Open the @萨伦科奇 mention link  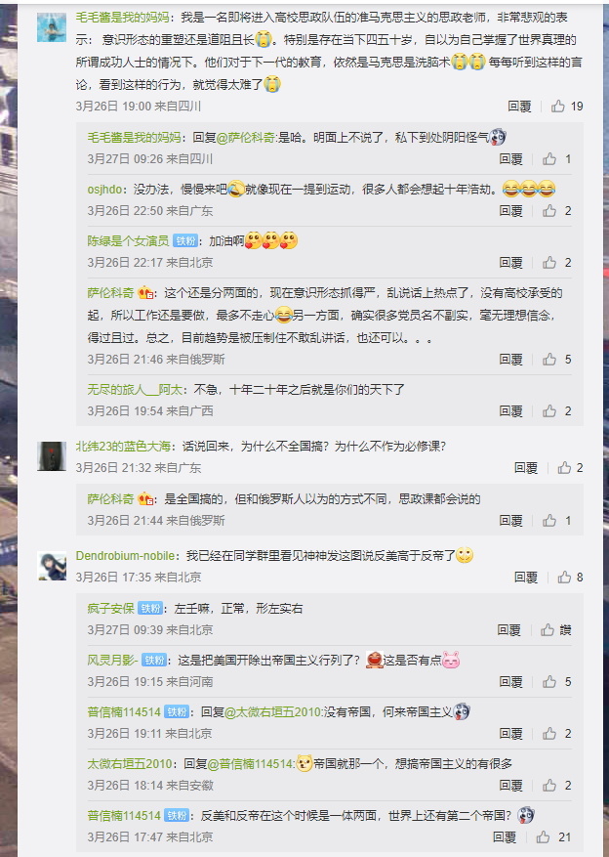click(x=246, y=137)
